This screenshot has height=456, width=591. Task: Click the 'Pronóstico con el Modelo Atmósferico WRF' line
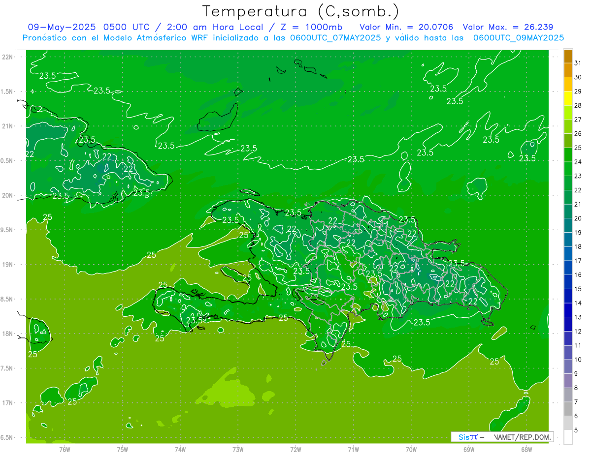[116, 37]
